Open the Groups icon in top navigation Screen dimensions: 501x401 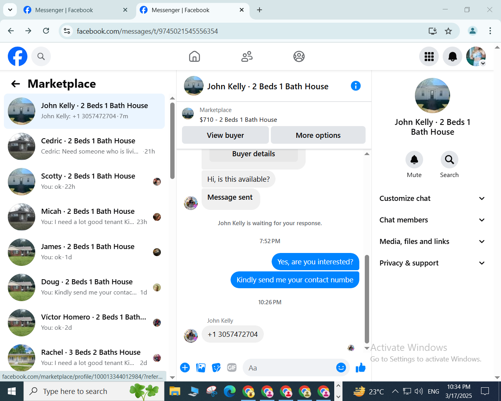click(x=299, y=56)
